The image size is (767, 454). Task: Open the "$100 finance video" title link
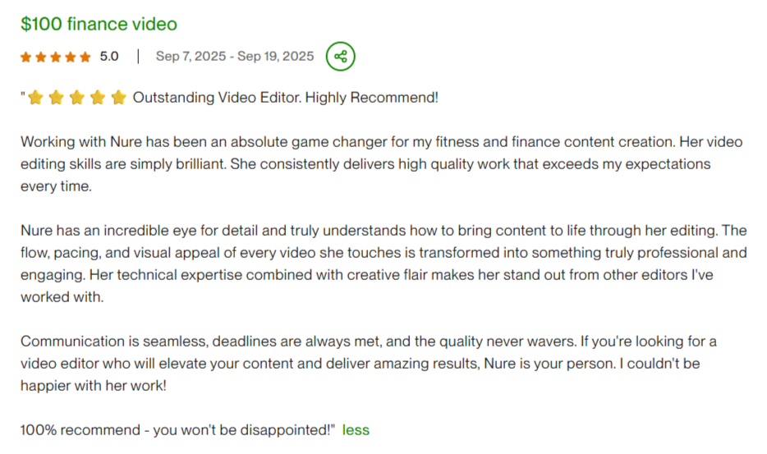click(x=99, y=24)
